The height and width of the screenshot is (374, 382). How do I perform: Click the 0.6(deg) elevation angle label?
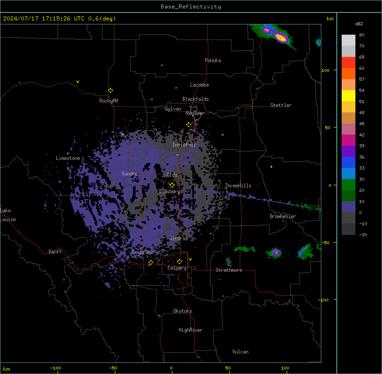coord(102,19)
